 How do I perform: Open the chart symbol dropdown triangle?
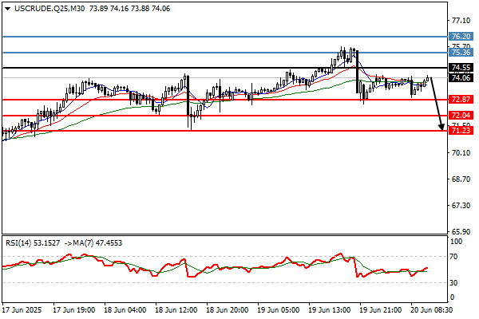(8, 9)
